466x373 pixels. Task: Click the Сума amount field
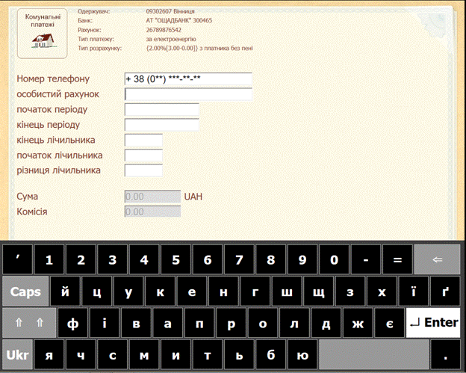coord(152,197)
